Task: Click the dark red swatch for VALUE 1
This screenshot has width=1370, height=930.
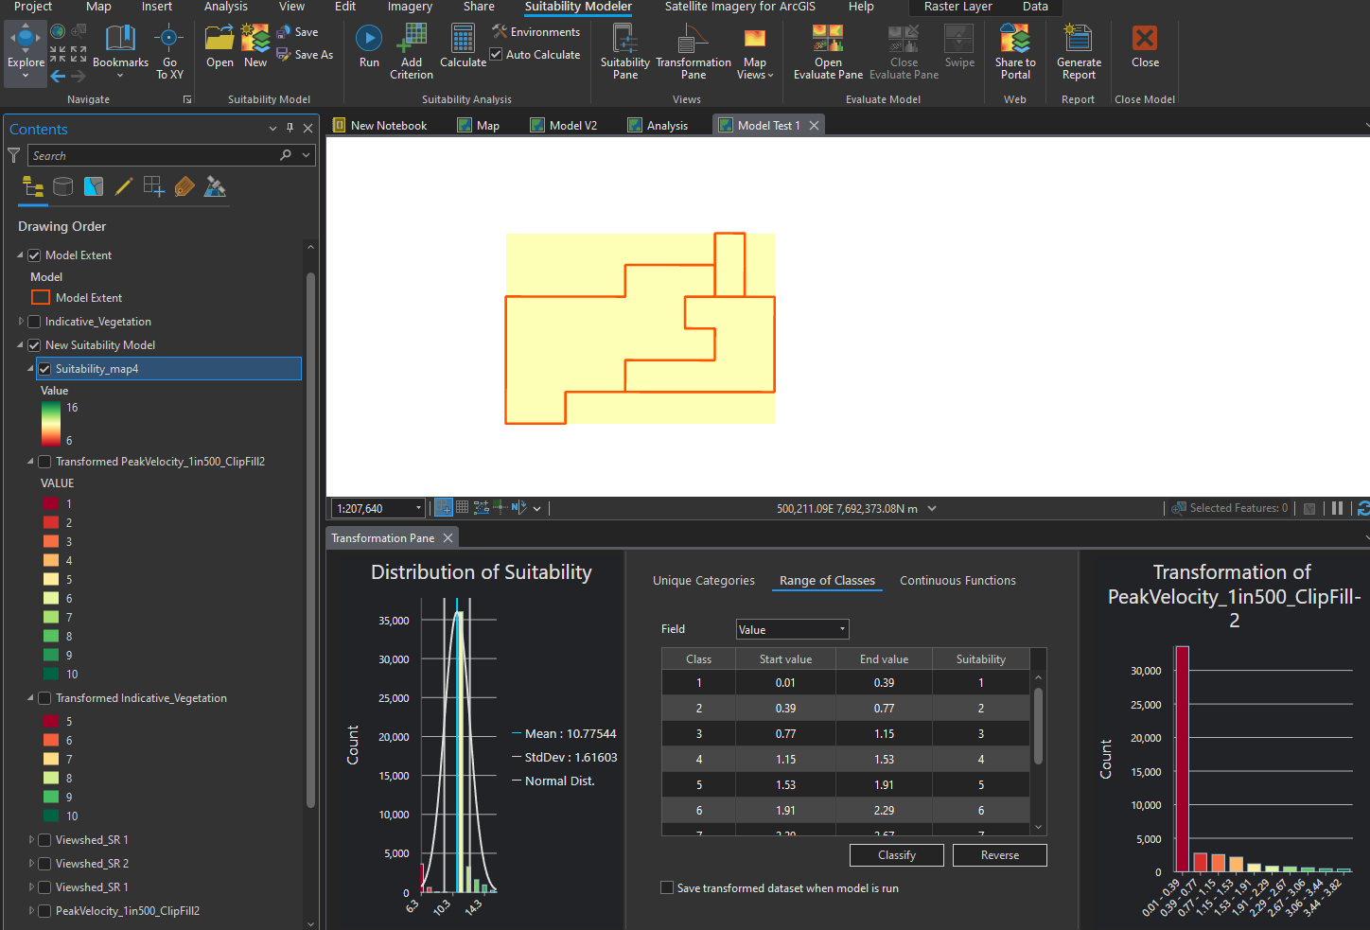Action: tap(50, 504)
